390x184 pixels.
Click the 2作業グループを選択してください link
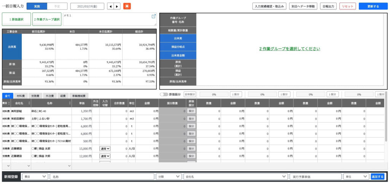coord(289,49)
